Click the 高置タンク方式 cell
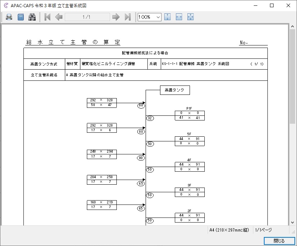This screenshot has height=246, width=297. pos(44,64)
